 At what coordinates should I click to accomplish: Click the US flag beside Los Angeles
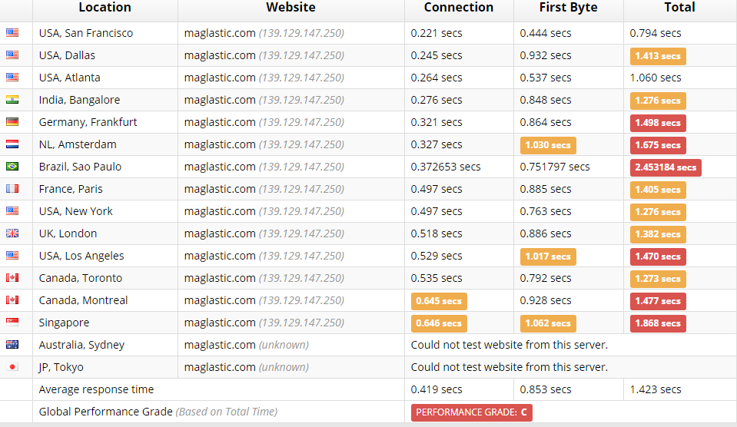[12, 256]
